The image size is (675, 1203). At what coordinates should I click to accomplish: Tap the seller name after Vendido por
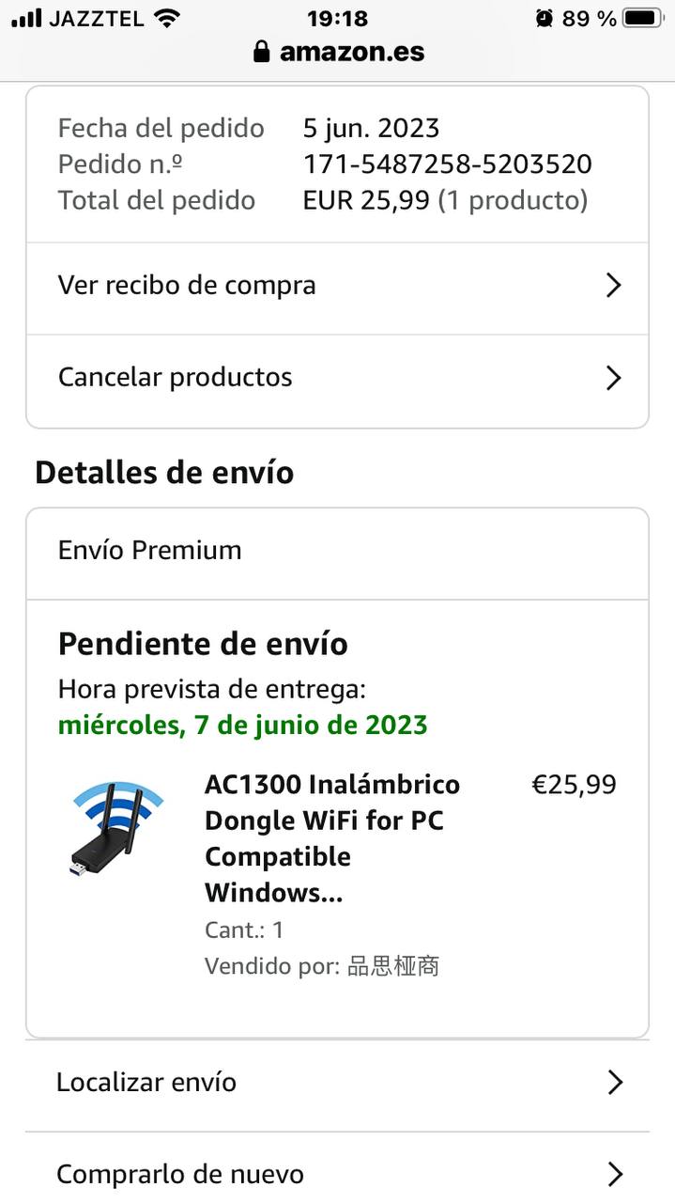pyautogui.click(x=393, y=966)
